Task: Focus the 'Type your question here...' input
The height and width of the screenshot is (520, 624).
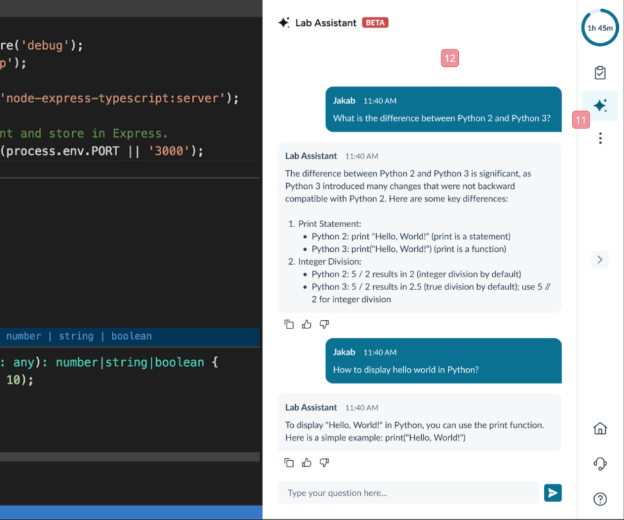Action: pyautogui.click(x=408, y=493)
